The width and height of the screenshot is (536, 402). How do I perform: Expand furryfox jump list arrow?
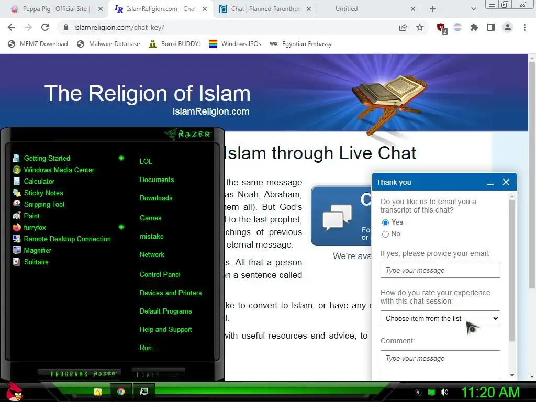tap(121, 227)
